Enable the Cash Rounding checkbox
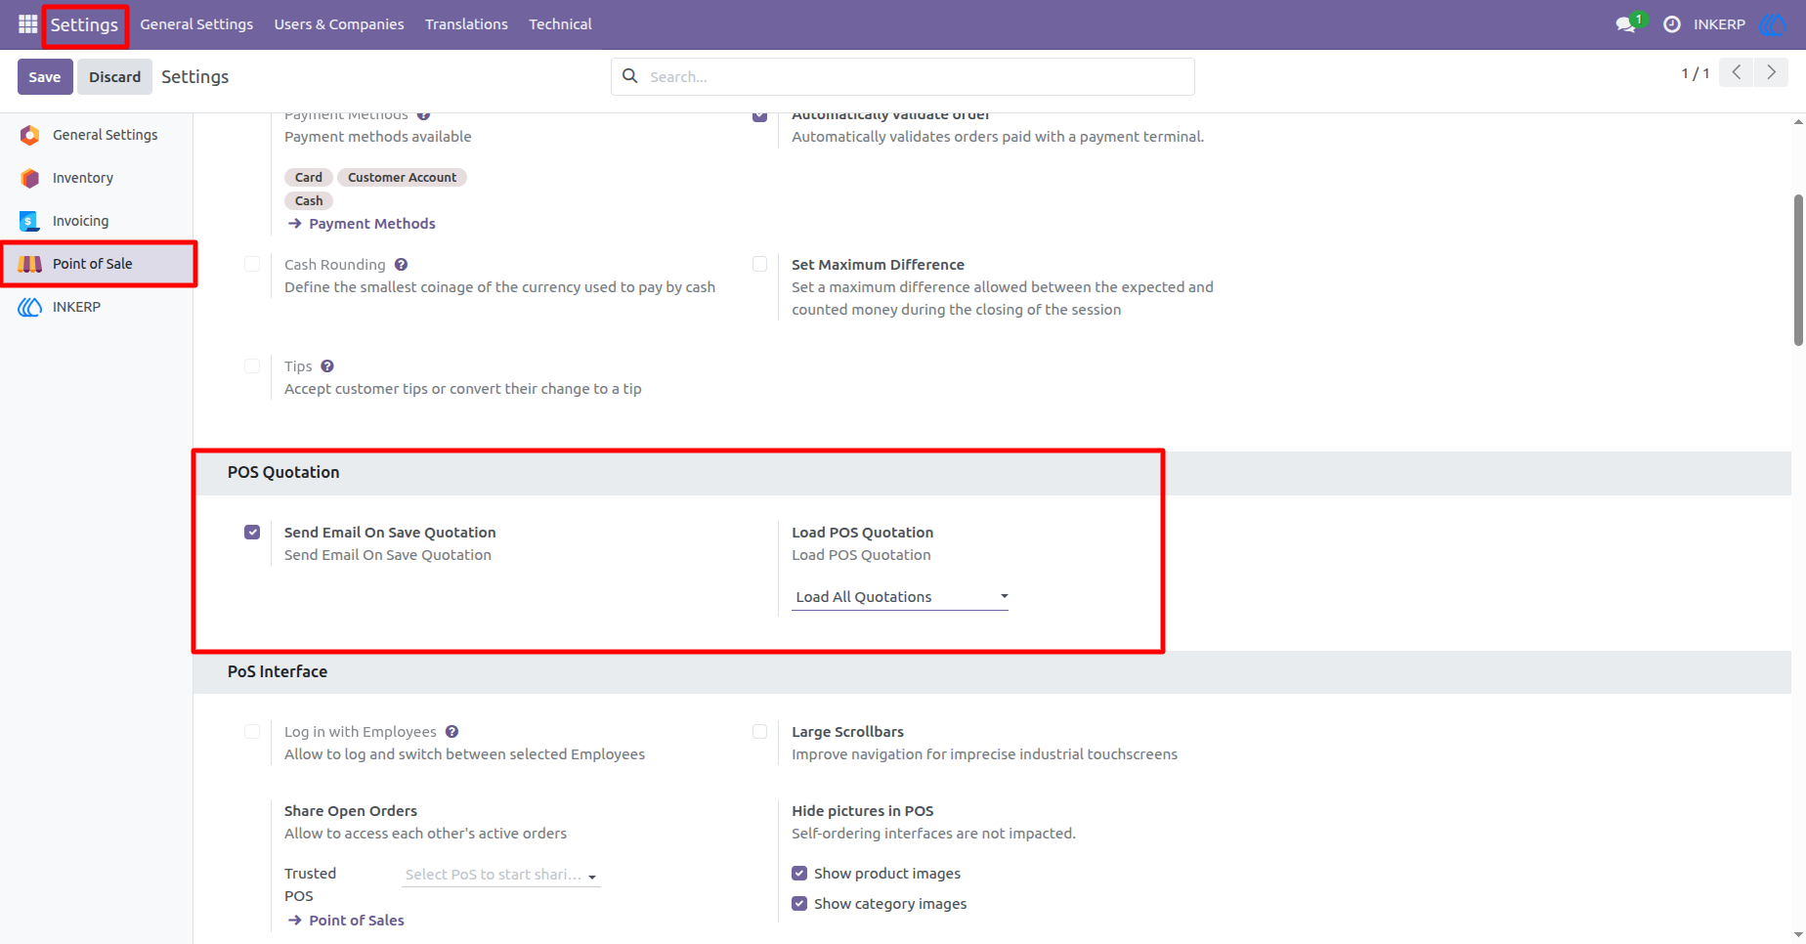This screenshot has height=944, width=1806. click(x=252, y=264)
